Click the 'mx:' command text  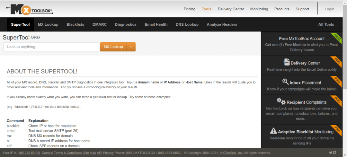click(x=9, y=136)
